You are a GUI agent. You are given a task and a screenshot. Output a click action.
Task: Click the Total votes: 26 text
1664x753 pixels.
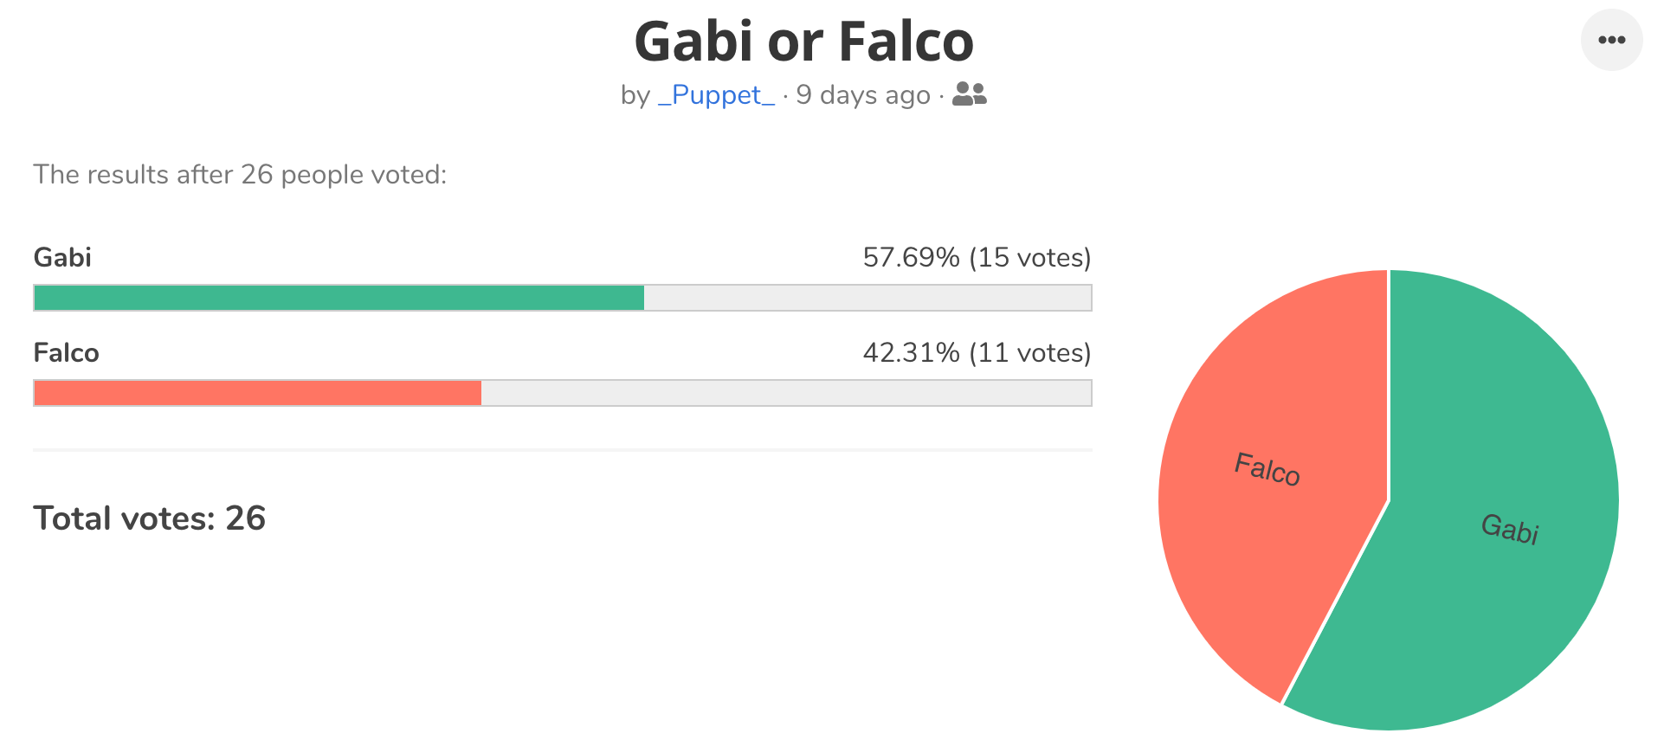coord(149,518)
